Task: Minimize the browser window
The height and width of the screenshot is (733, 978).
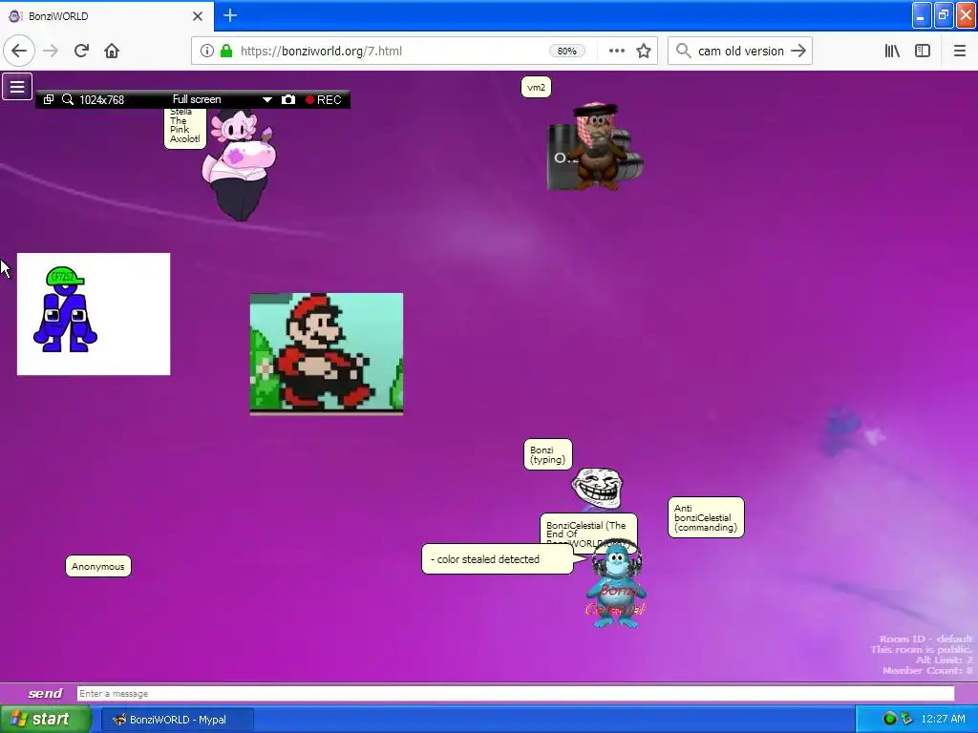Action: (x=922, y=15)
